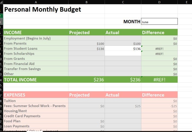Click From Parents projected $100 cell
The image size is (192, 132).
(x=87, y=44)
